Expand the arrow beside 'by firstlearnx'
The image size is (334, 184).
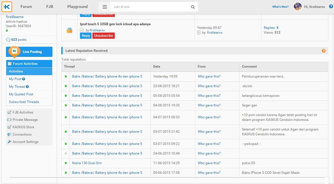pos(82,30)
